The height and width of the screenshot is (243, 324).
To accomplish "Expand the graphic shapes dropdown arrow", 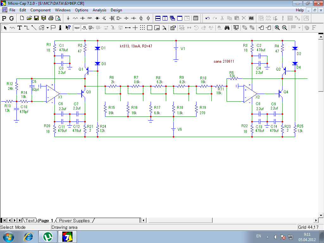I will [x=47, y=28].
